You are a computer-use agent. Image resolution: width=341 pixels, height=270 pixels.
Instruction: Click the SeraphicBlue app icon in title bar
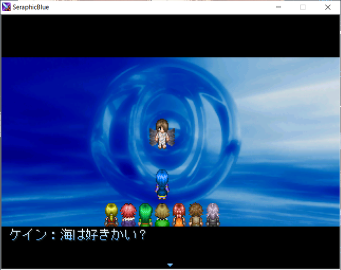pyautogui.click(x=7, y=7)
